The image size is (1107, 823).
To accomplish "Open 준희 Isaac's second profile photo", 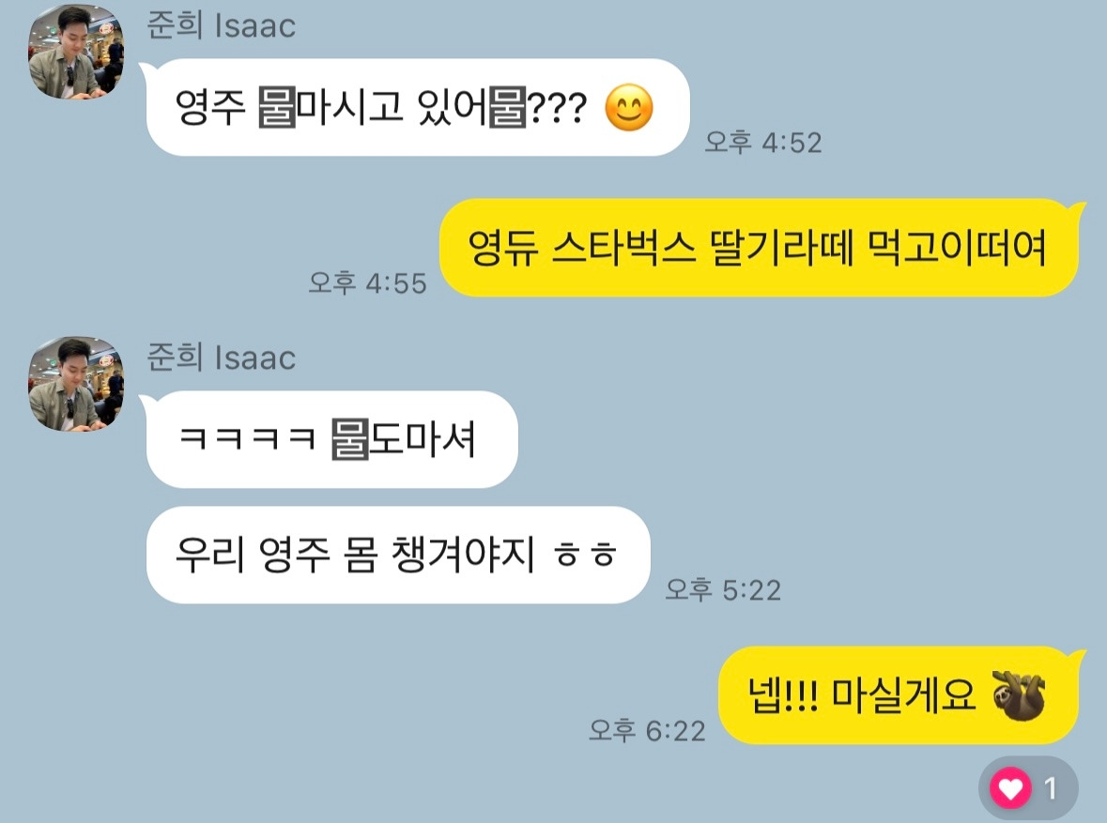I will 76,383.
